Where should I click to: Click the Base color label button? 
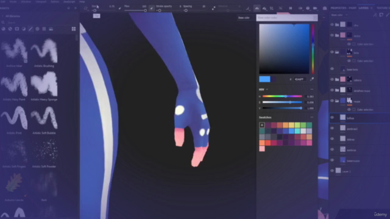(x=244, y=18)
